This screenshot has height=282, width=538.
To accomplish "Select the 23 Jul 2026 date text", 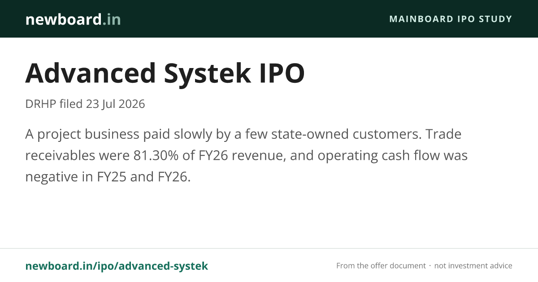I will click(x=115, y=104).
